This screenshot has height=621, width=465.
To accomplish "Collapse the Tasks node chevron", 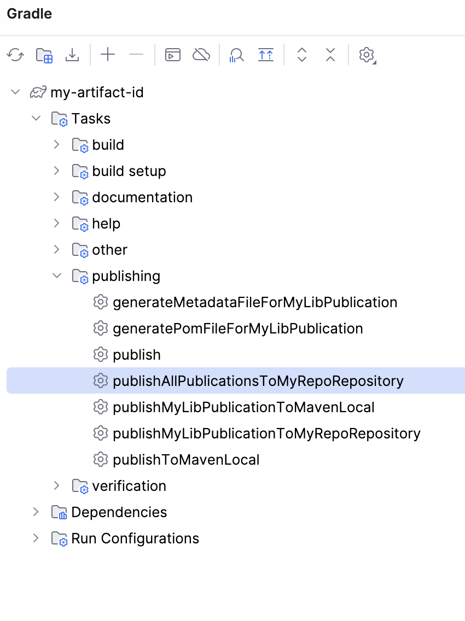I will [36, 119].
